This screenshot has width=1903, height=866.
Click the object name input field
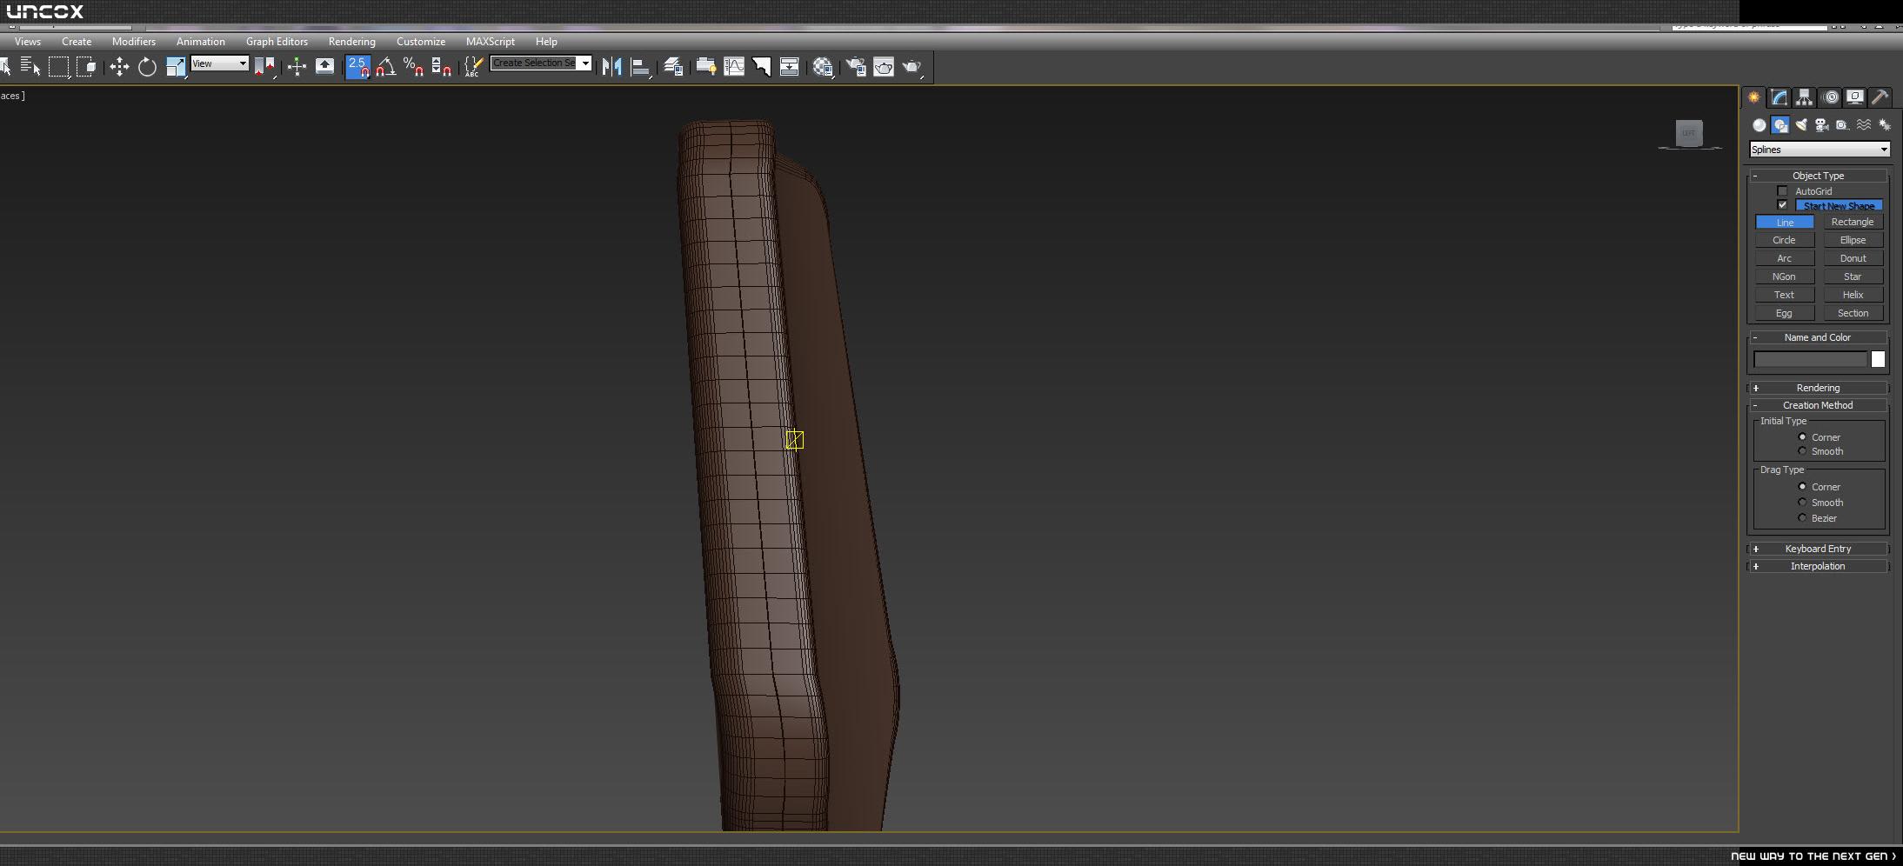[1810, 360]
